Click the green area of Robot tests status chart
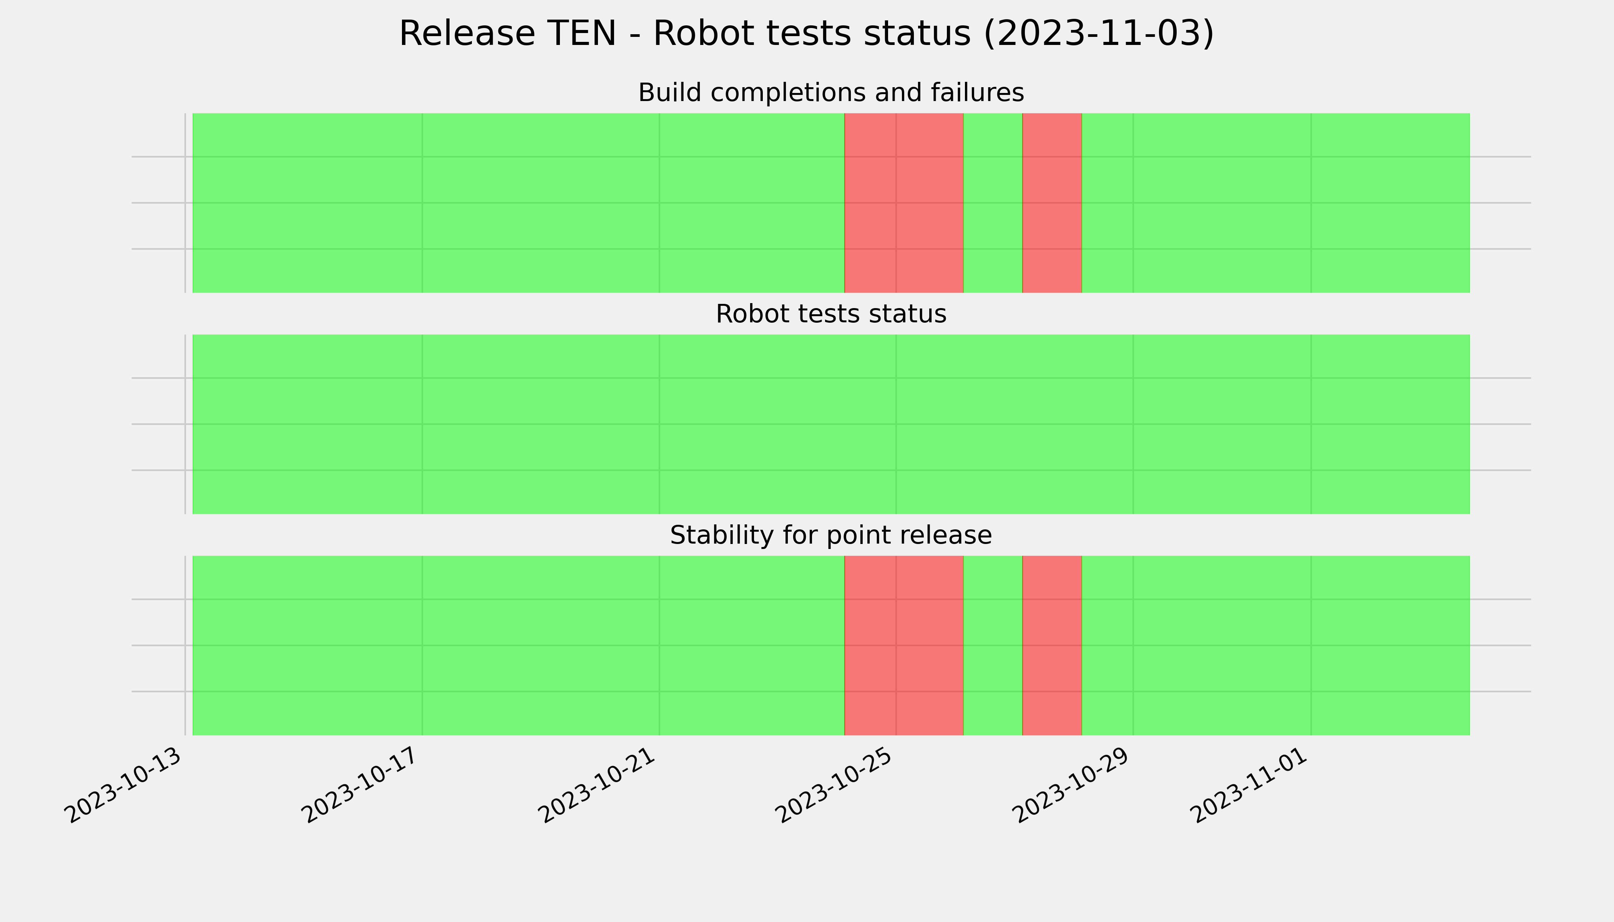The width and height of the screenshot is (1614, 922). click(831, 424)
